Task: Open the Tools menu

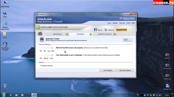Action: (x=128, y=23)
